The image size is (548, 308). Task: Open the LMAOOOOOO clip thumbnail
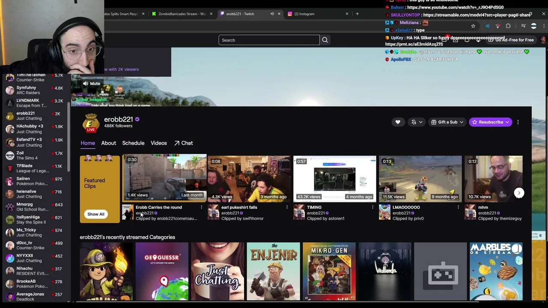[x=420, y=178]
